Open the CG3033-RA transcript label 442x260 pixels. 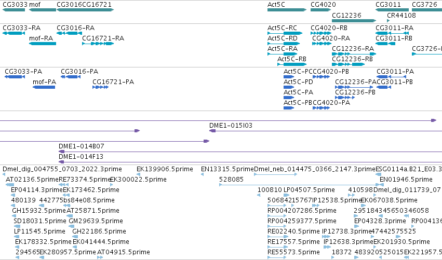pos(21,28)
